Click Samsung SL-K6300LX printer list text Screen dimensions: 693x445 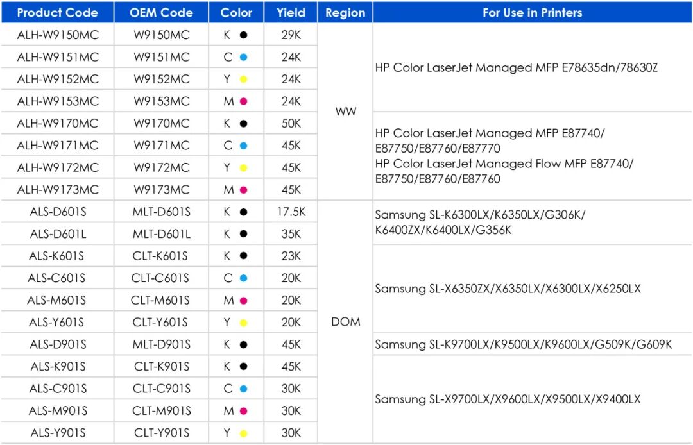click(x=480, y=222)
